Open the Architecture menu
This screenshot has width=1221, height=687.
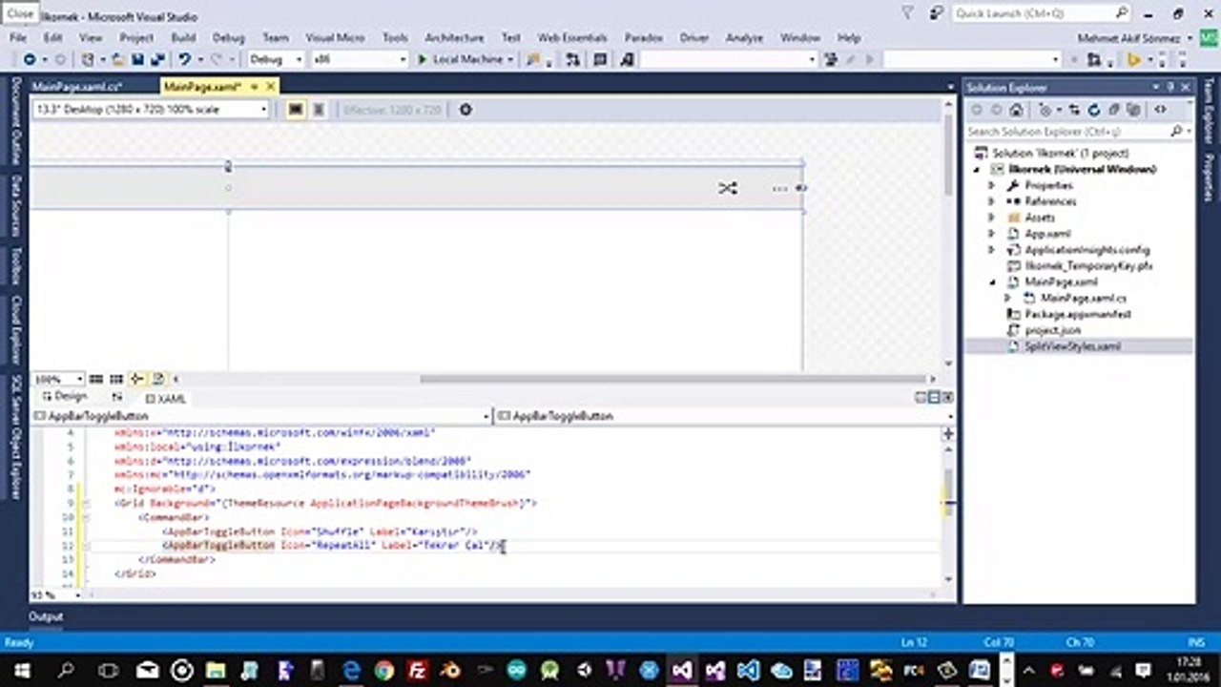point(454,37)
